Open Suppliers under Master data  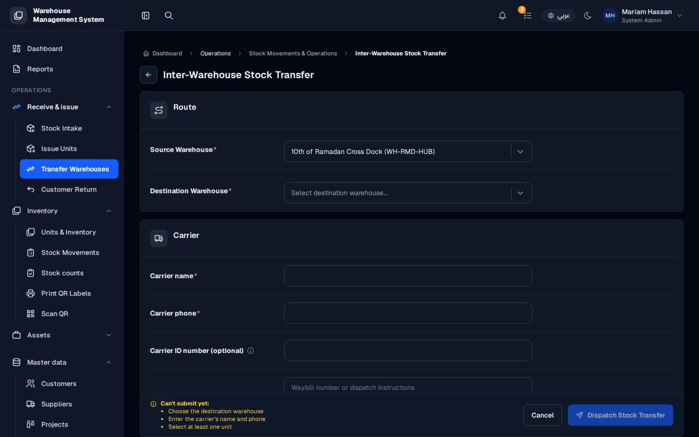pos(69,404)
